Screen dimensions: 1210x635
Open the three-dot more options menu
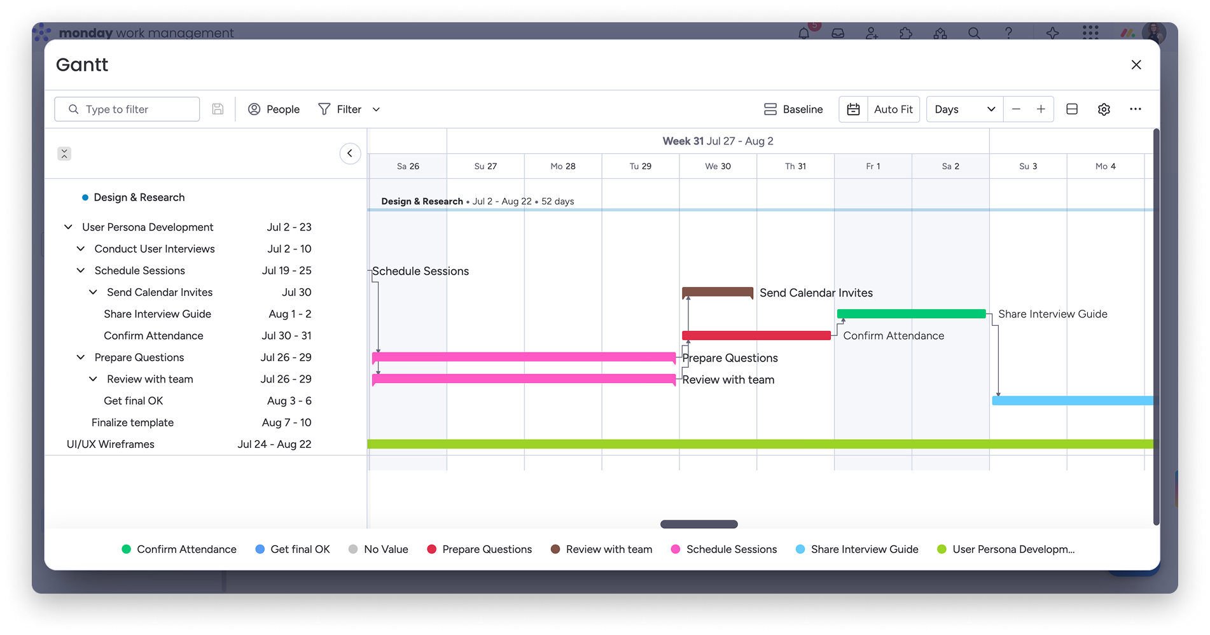(x=1136, y=109)
